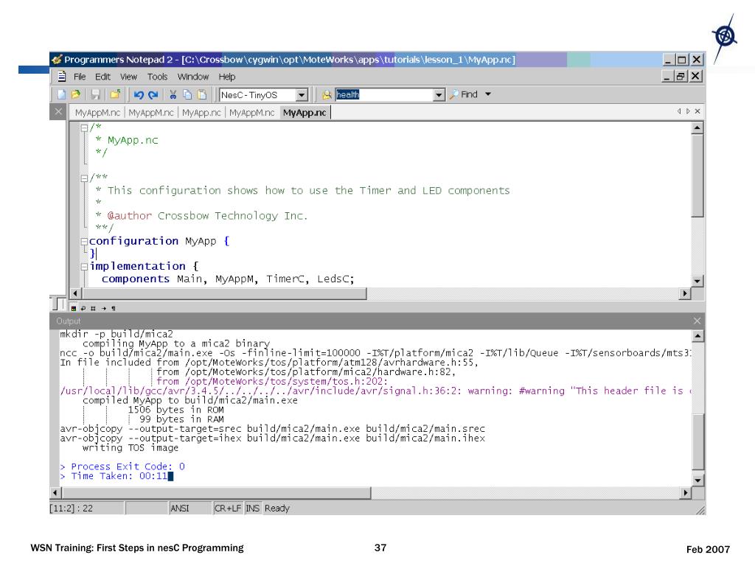Click the '99 bytes in RAM' output line

pyautogui.click(x=181, y=419)
